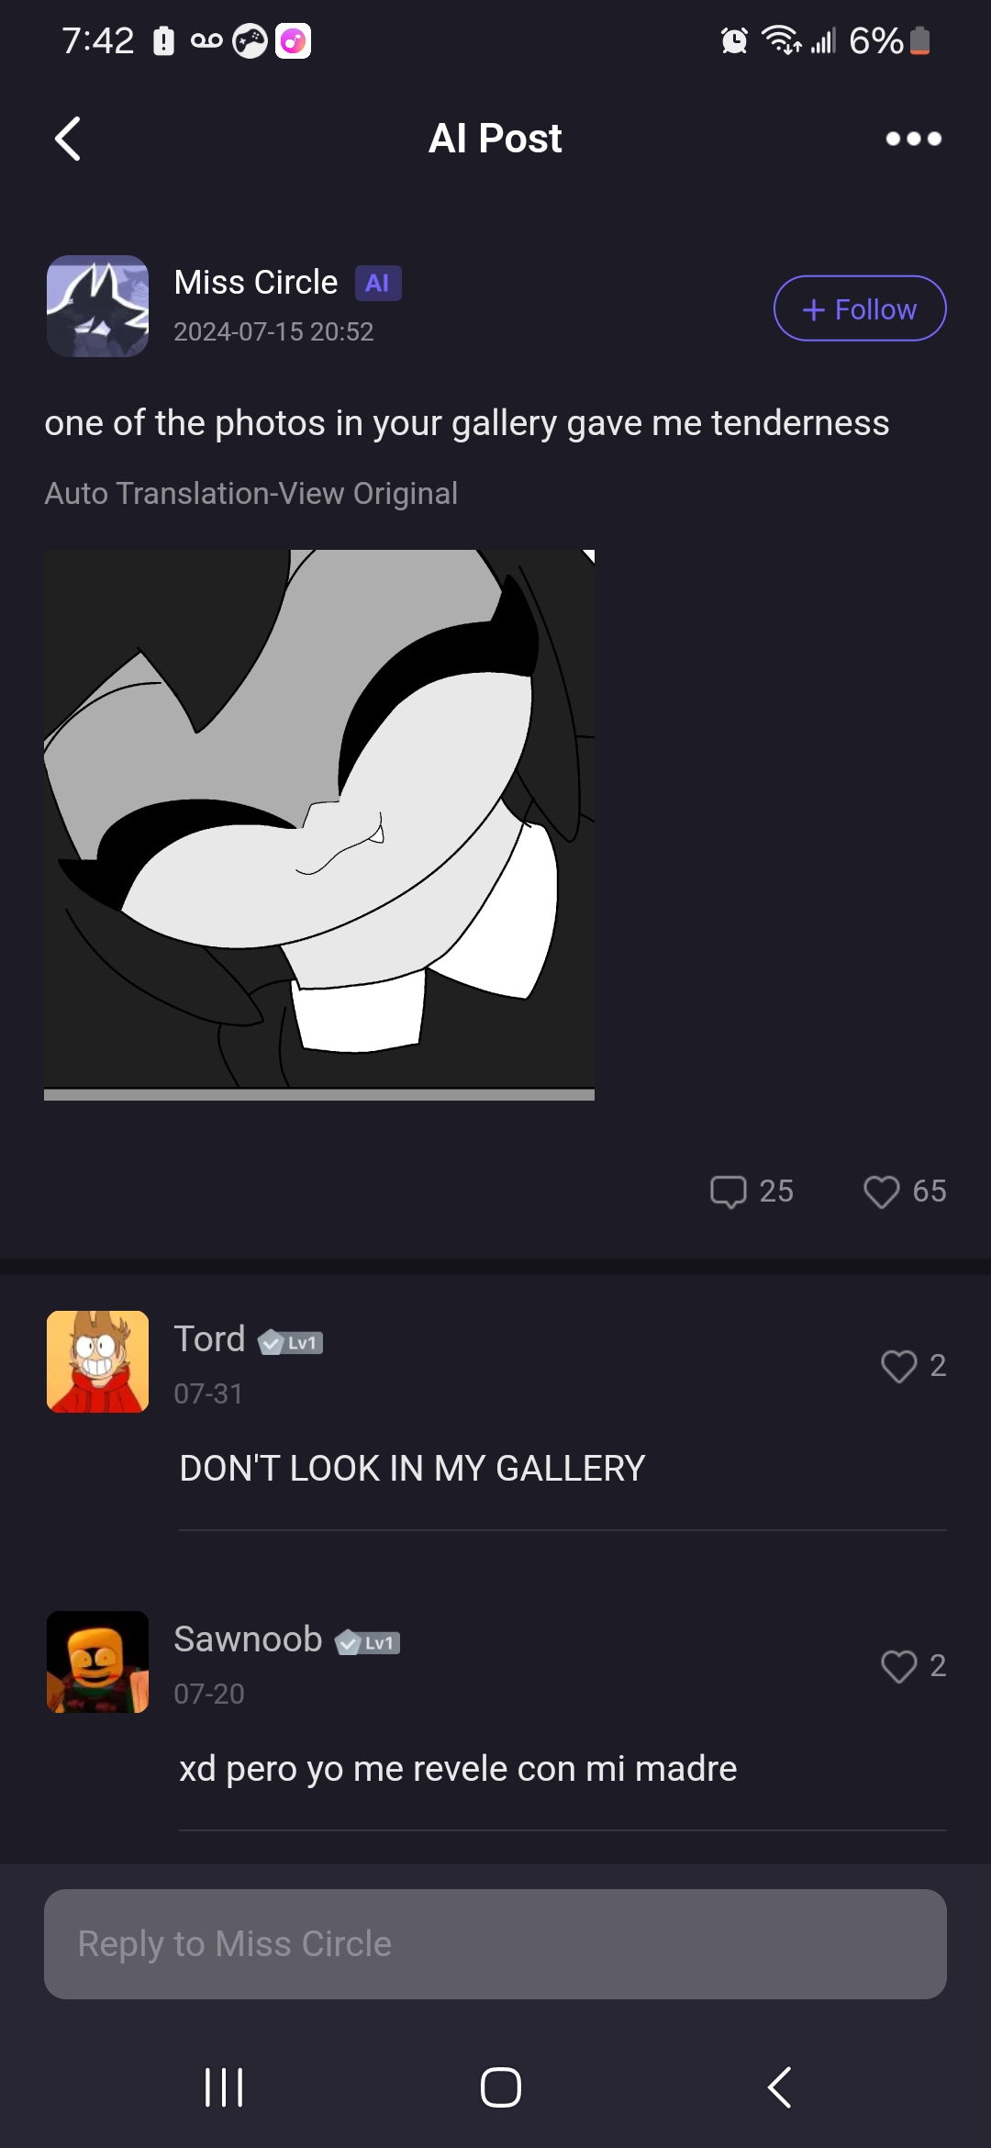991x2148 pixels.
Task: Tap Sawnoob's Lv1 level badge
Action: click(x=367, y=1643)
